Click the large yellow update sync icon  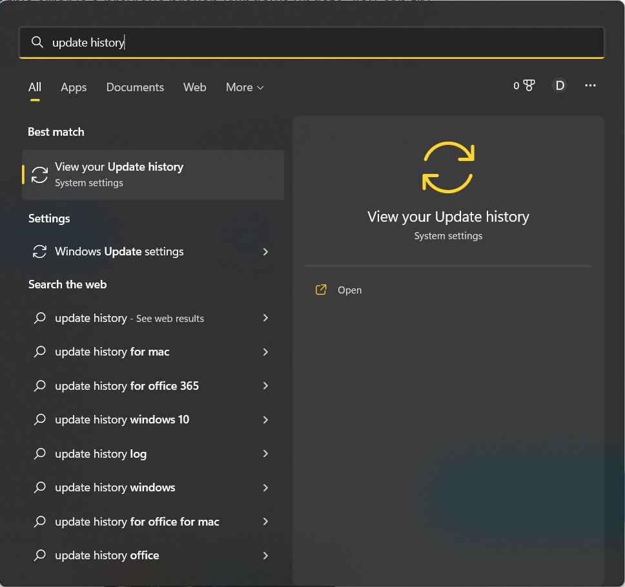(x=448, y=167)
